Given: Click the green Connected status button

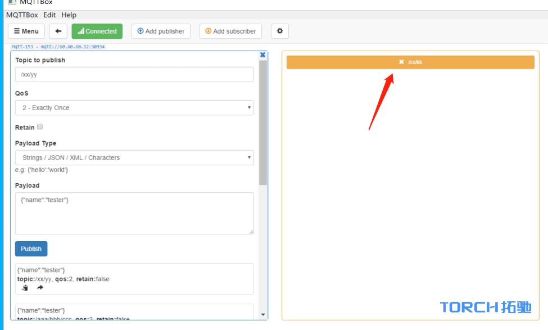Looking at the screenshot, I should [97, 31].
